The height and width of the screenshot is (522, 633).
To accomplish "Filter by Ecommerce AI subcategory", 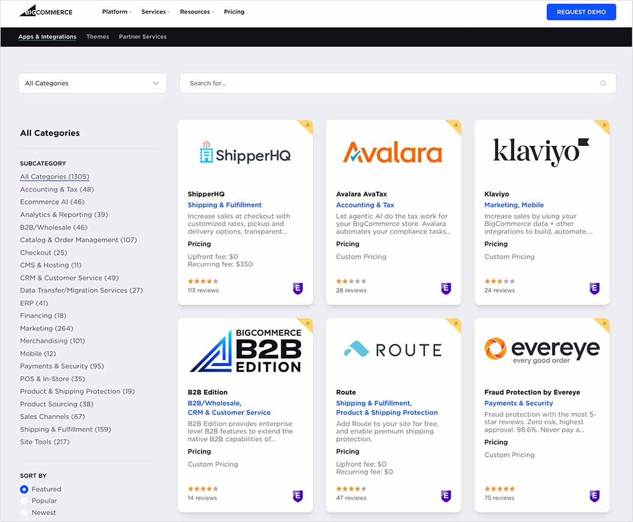I will pyautogui.click(x=53, y=202).
